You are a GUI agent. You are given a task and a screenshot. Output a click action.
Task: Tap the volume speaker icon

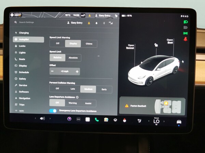42,119
